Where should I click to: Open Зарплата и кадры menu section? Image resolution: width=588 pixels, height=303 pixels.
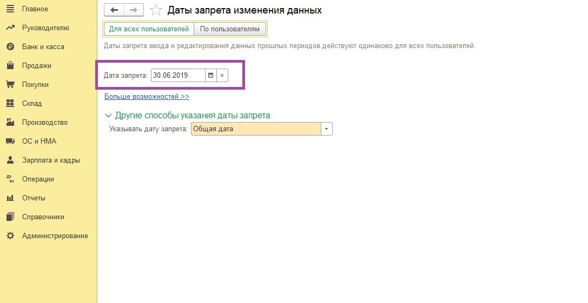(x=51, y=160)
